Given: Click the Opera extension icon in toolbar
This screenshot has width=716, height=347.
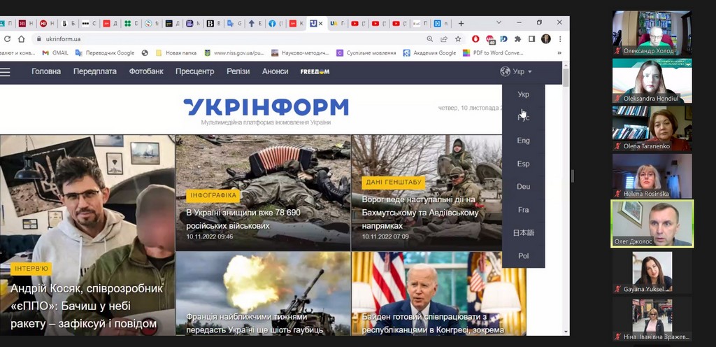Looking at the screenshot, I should 476,39.
